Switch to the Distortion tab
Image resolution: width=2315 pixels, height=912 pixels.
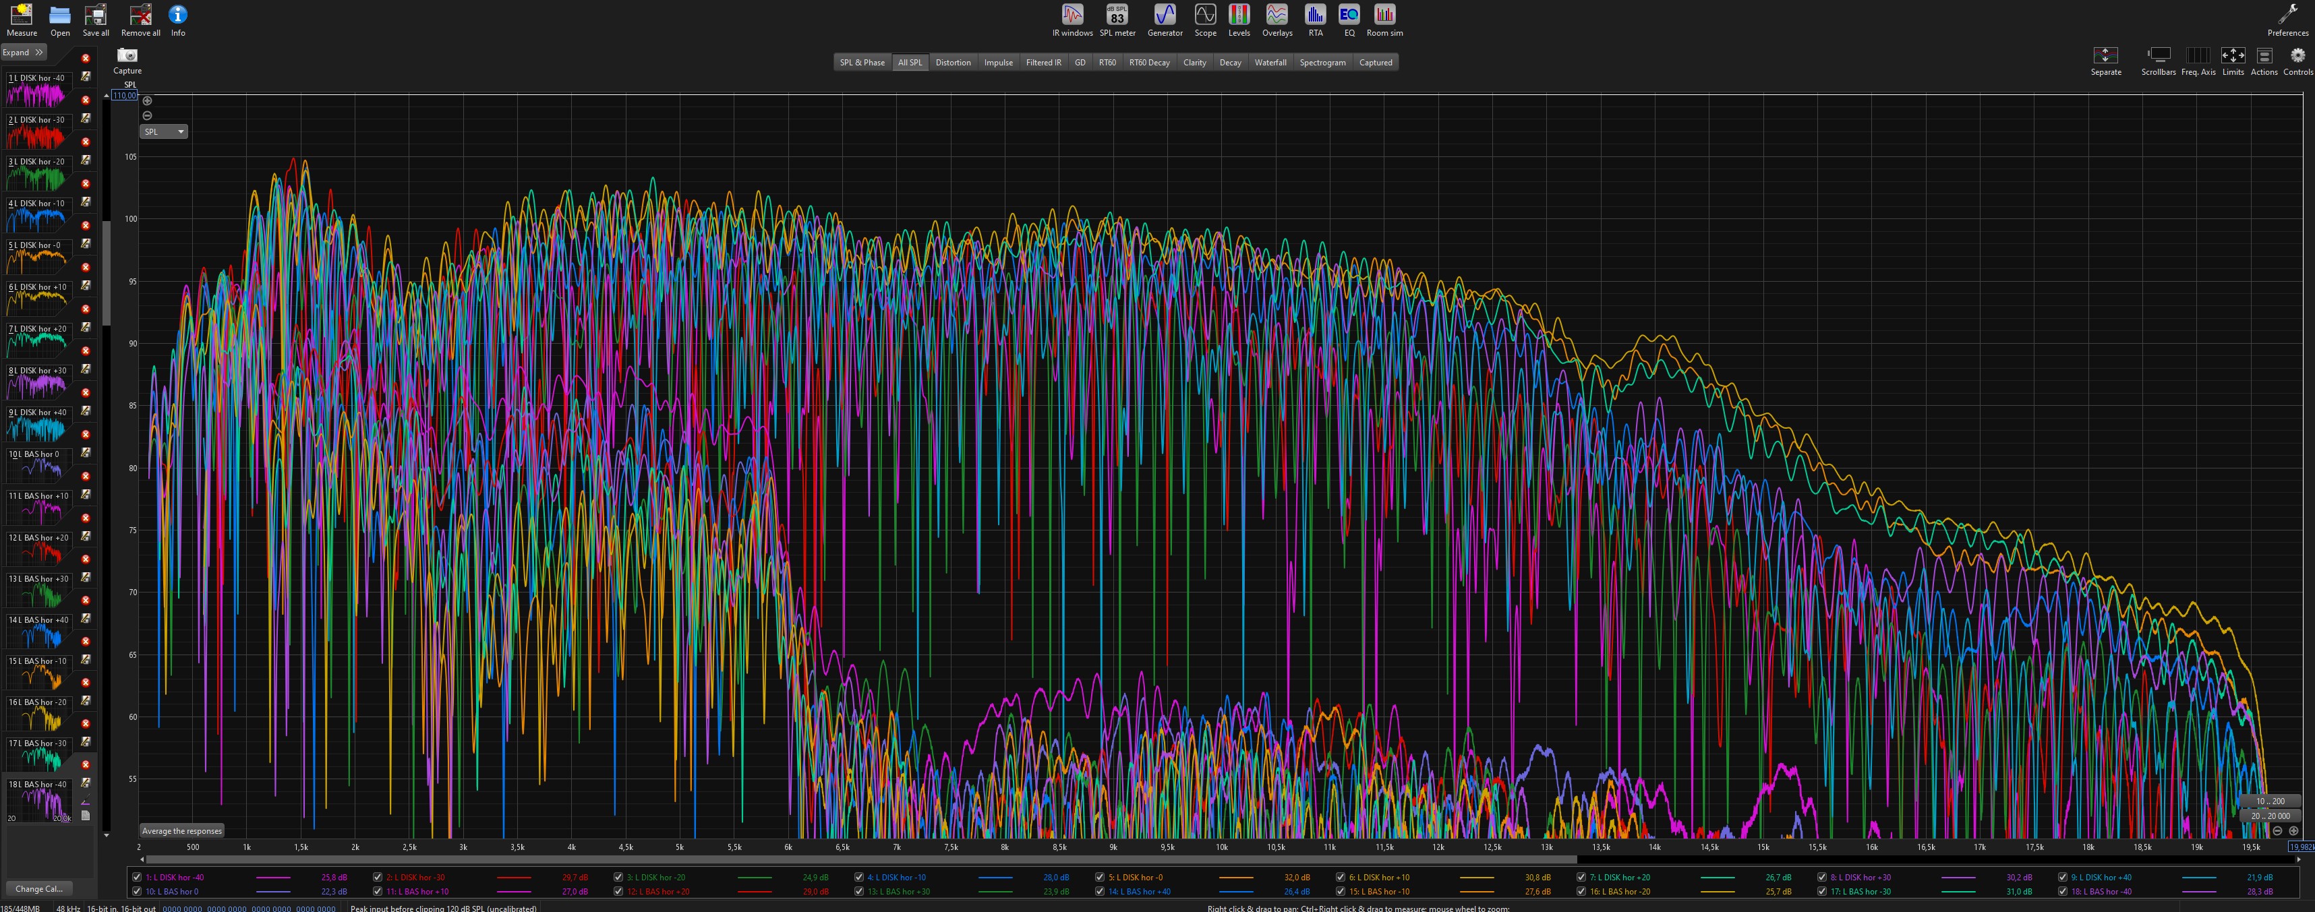coord(953,63)
